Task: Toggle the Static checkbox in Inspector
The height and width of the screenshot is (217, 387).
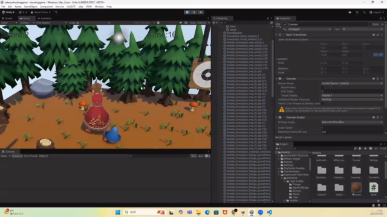Action: point(370,24)
